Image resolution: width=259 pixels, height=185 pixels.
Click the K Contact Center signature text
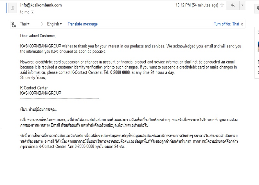(34, 88)
